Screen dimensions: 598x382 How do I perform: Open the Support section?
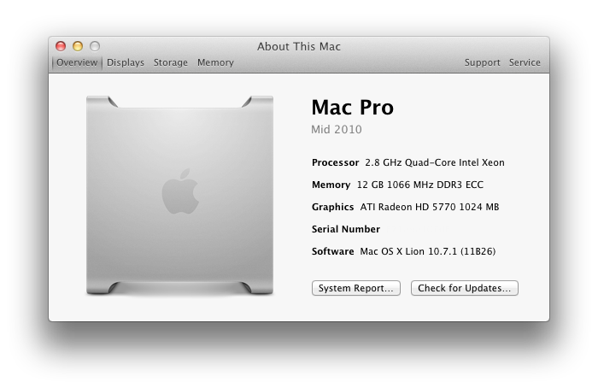tap(482, 62)
